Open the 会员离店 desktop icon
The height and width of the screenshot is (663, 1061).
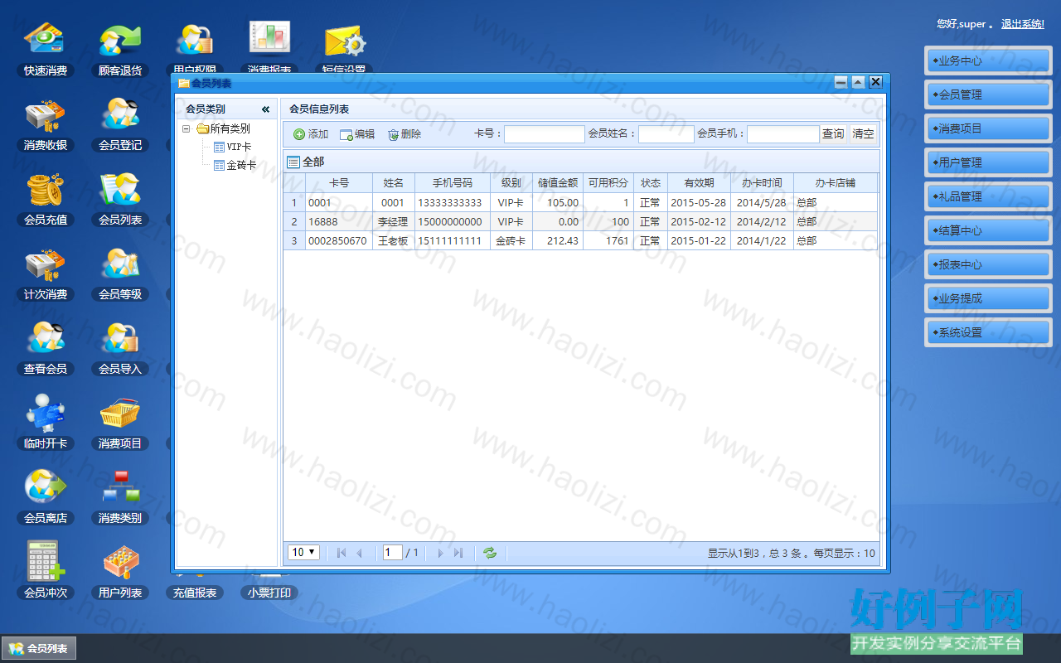point(46,497)
